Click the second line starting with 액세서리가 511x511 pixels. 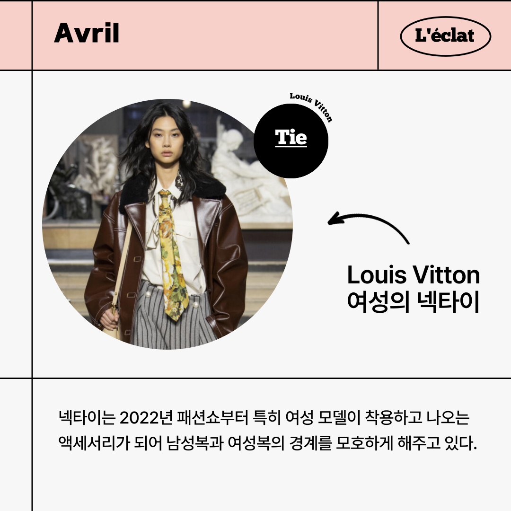tap(267, 442)
